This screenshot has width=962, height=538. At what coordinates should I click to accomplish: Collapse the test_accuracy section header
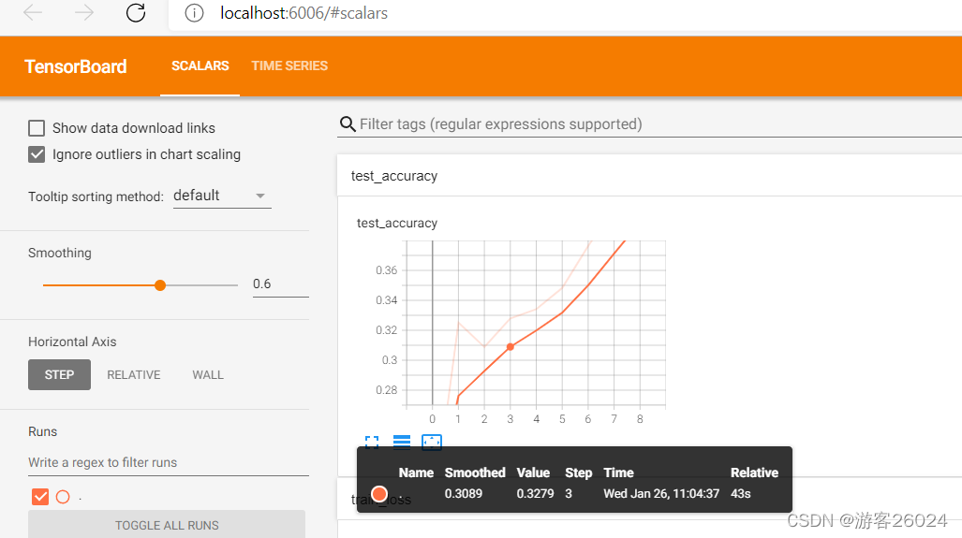(649, 176)
